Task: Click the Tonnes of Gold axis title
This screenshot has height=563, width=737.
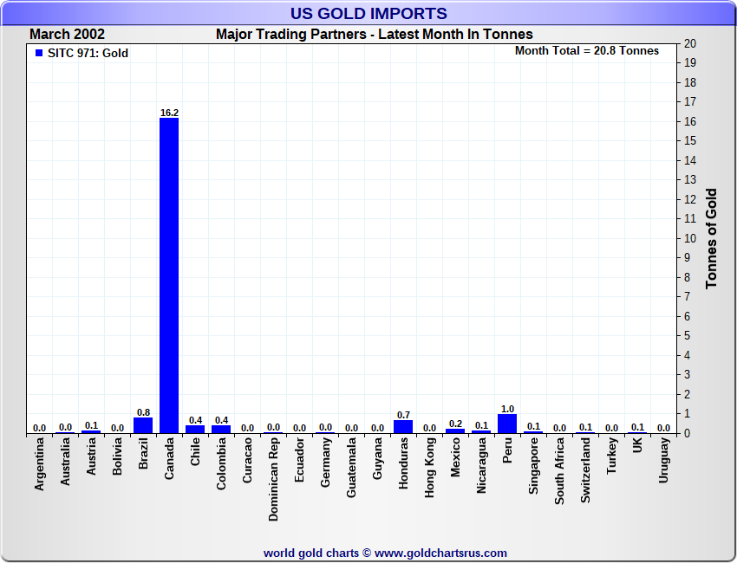Action: 711,238
